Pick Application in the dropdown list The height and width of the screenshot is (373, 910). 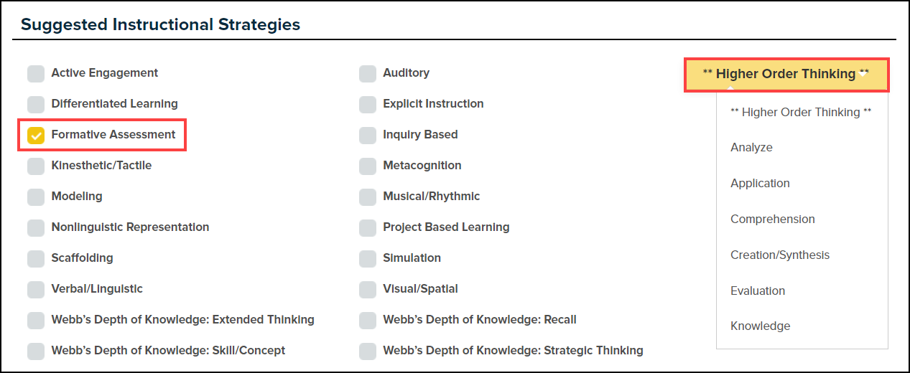(760, 184)
